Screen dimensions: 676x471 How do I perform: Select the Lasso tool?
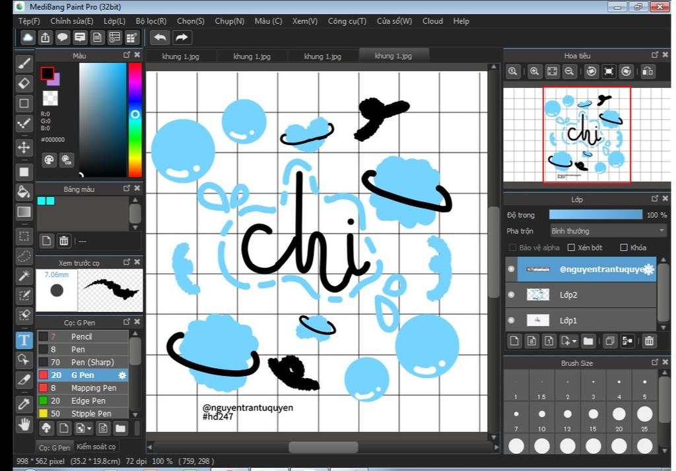(x=24, y=256)
